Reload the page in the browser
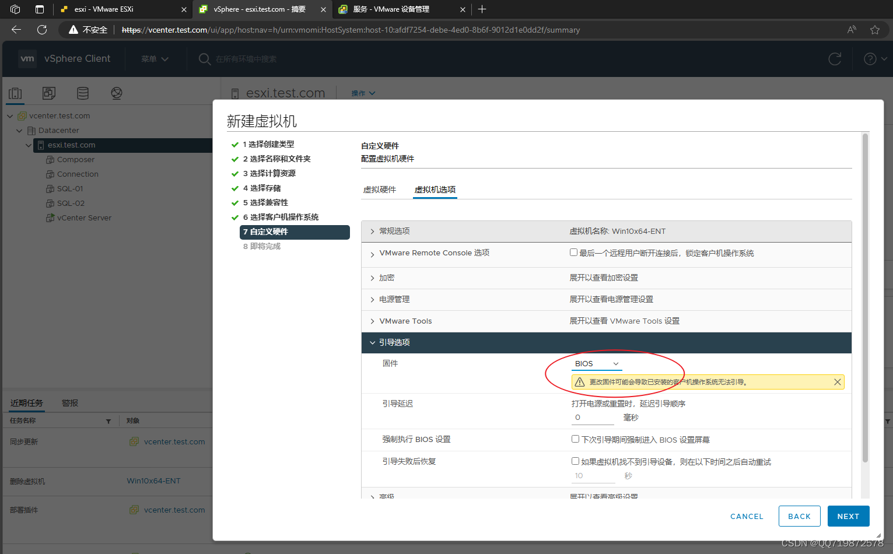Image resolution: width=893 pixels, height=554 pixels. click(42, 30)
